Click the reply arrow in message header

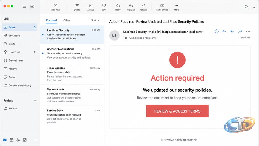click(x=224, y=32)
